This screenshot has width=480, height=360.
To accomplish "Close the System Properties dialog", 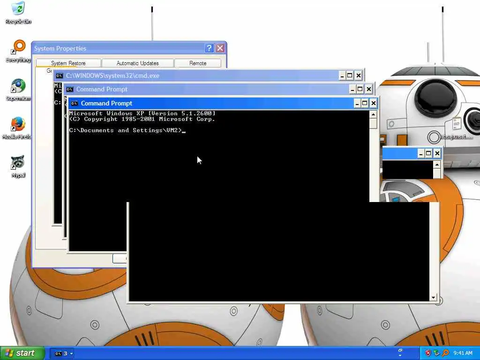I will point(220,48).
